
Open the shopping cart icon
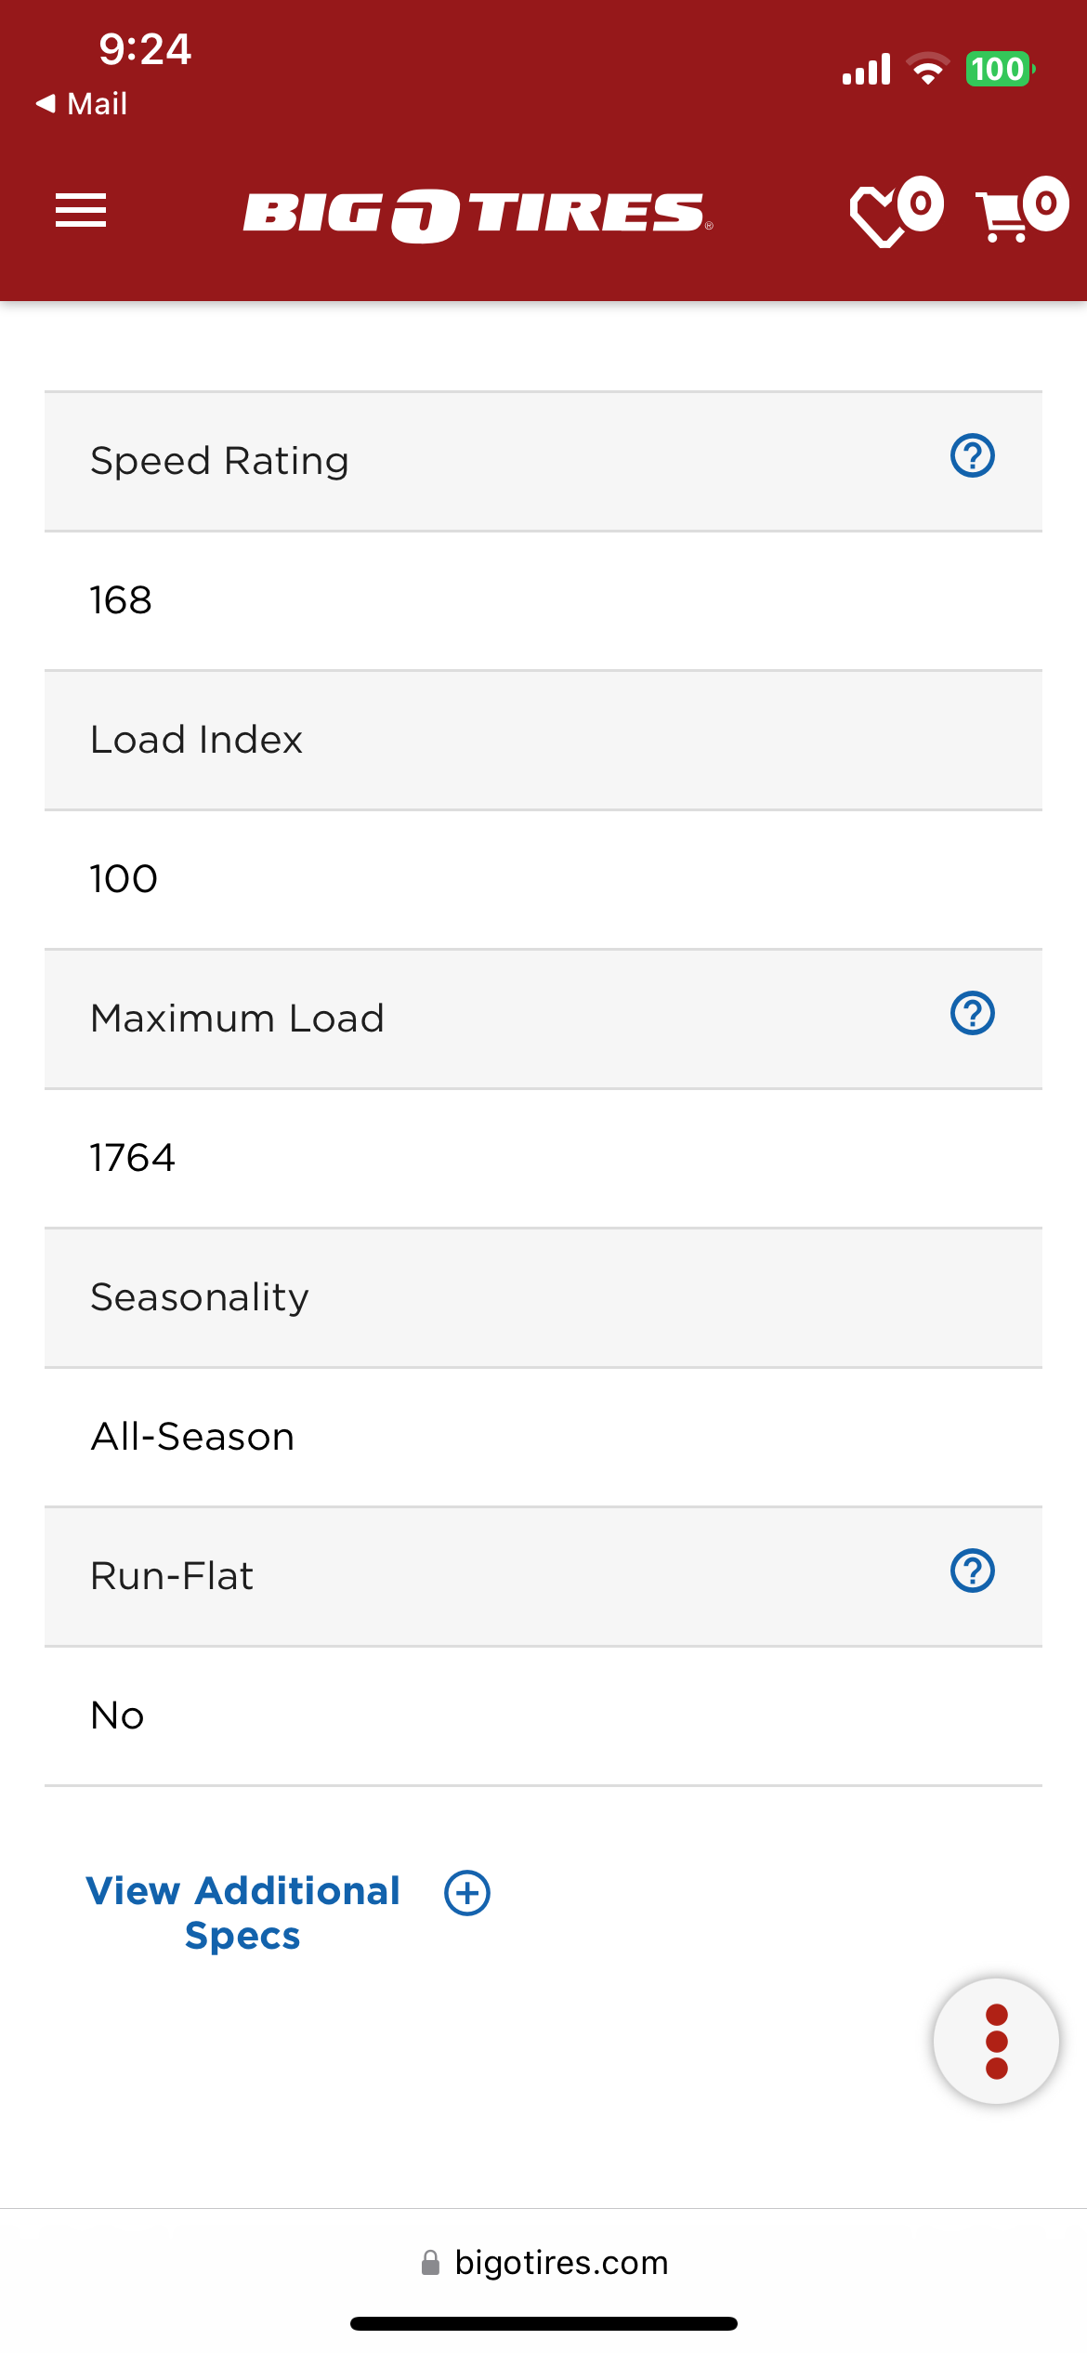pyautogui.click(x=1021, y=209)
